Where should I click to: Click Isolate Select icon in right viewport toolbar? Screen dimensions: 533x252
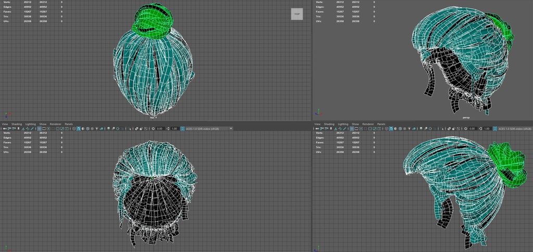click(442, 128)
